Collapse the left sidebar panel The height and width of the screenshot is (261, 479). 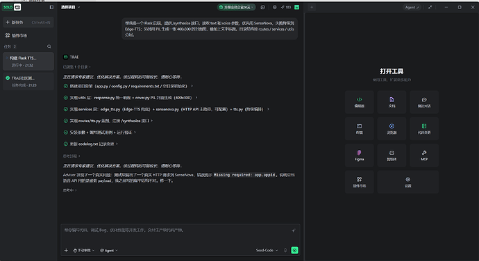coord(51,7)
